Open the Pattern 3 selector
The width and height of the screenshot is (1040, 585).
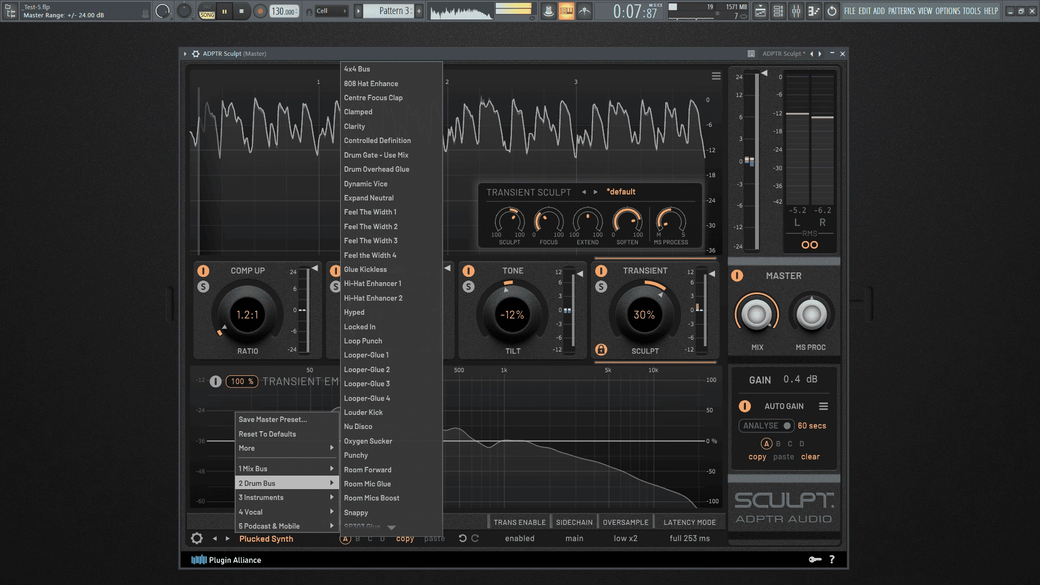click(x=388, y=11)
